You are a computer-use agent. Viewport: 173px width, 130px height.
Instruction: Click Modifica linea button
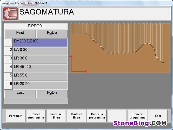tap(77, 116)
